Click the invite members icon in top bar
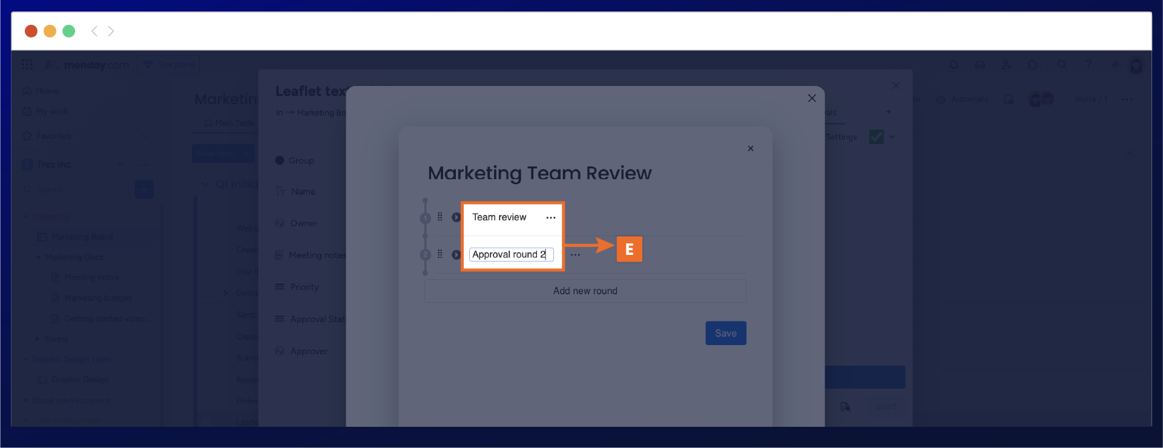 (x=1006, y=65)
